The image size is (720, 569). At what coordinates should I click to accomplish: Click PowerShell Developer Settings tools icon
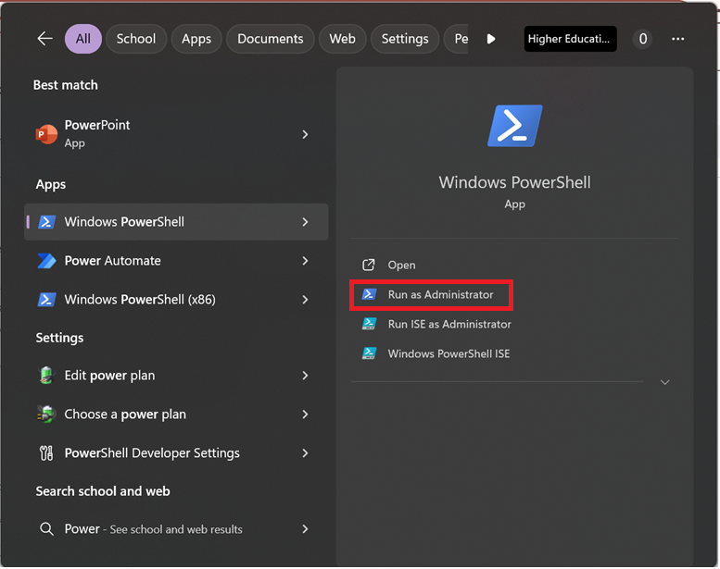tap(46, 453)
